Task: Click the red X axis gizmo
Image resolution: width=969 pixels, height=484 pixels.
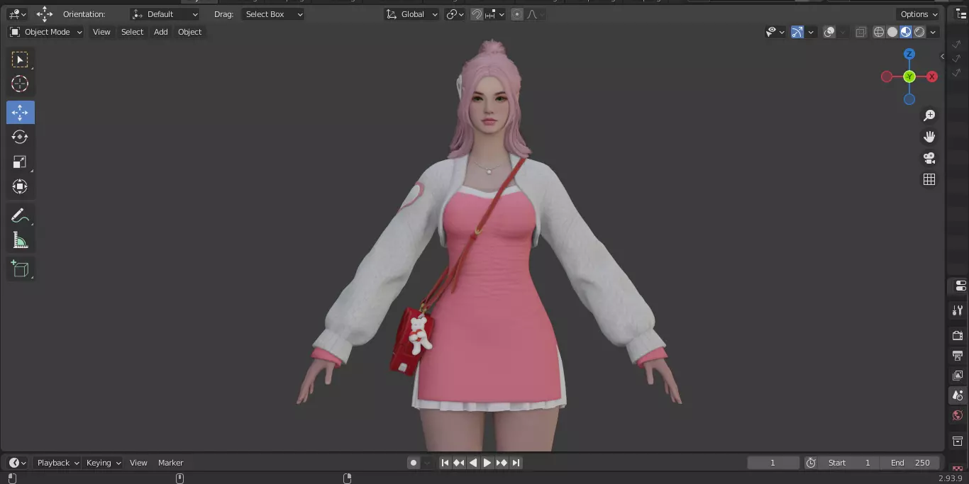Action: [932, 77]
